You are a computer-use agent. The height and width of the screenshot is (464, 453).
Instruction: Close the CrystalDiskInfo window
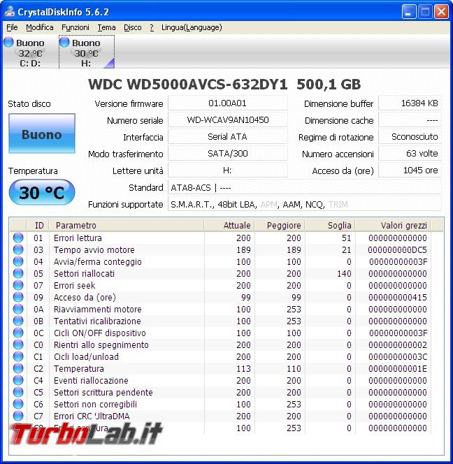point(441,12)
